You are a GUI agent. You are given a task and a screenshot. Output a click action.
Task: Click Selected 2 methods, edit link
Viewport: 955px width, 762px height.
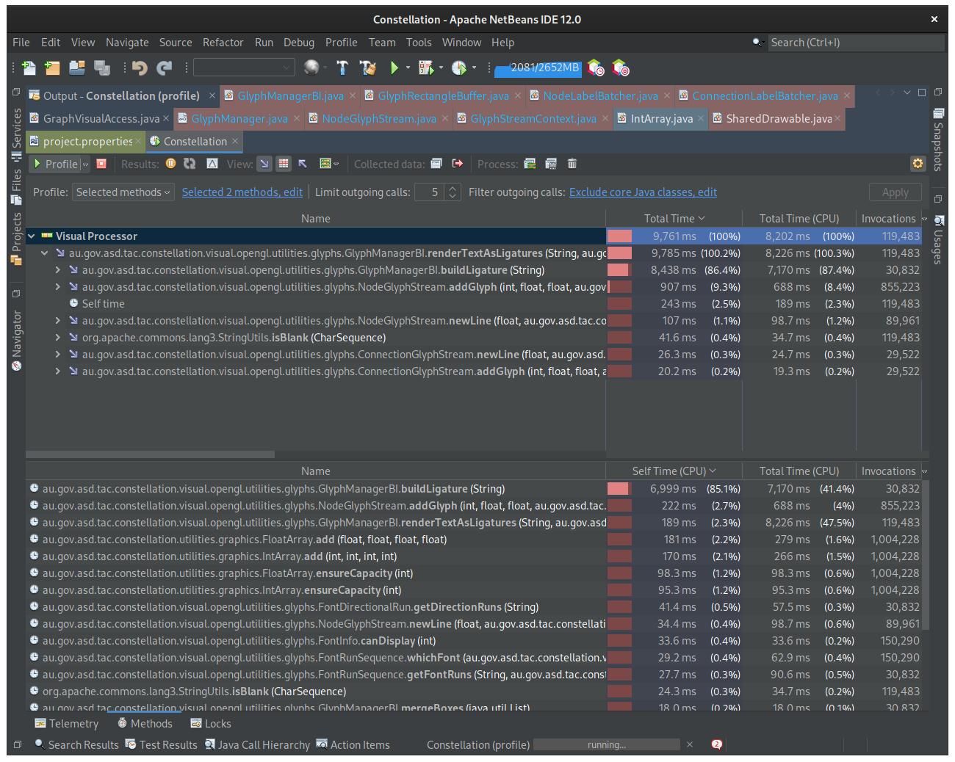pyautogui.click(x=242, y=192)
